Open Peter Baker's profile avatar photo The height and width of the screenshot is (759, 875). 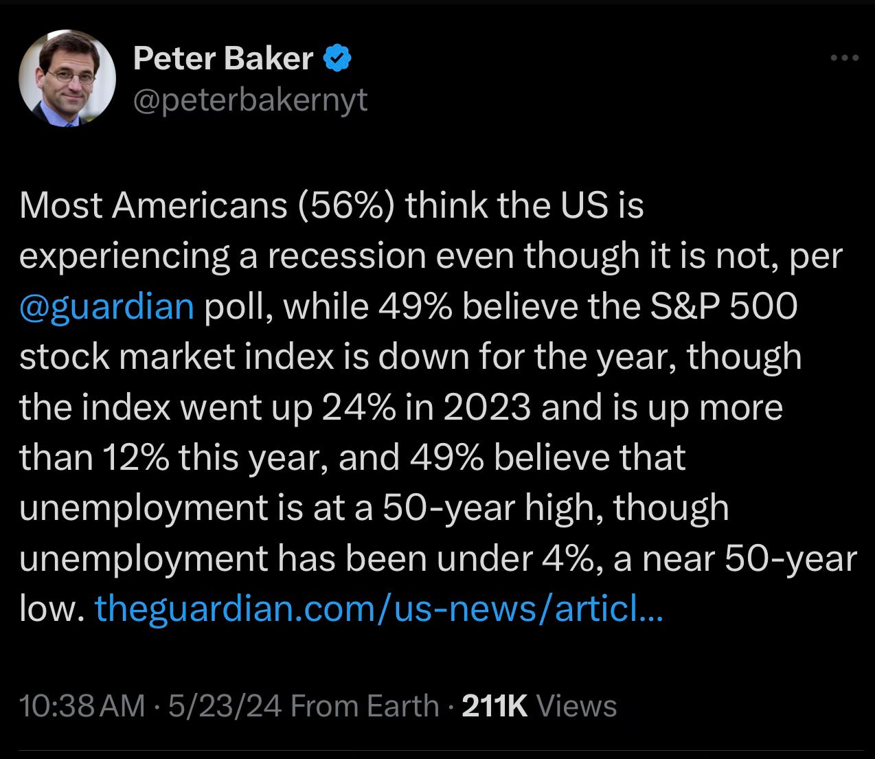[x=67, y=78]
